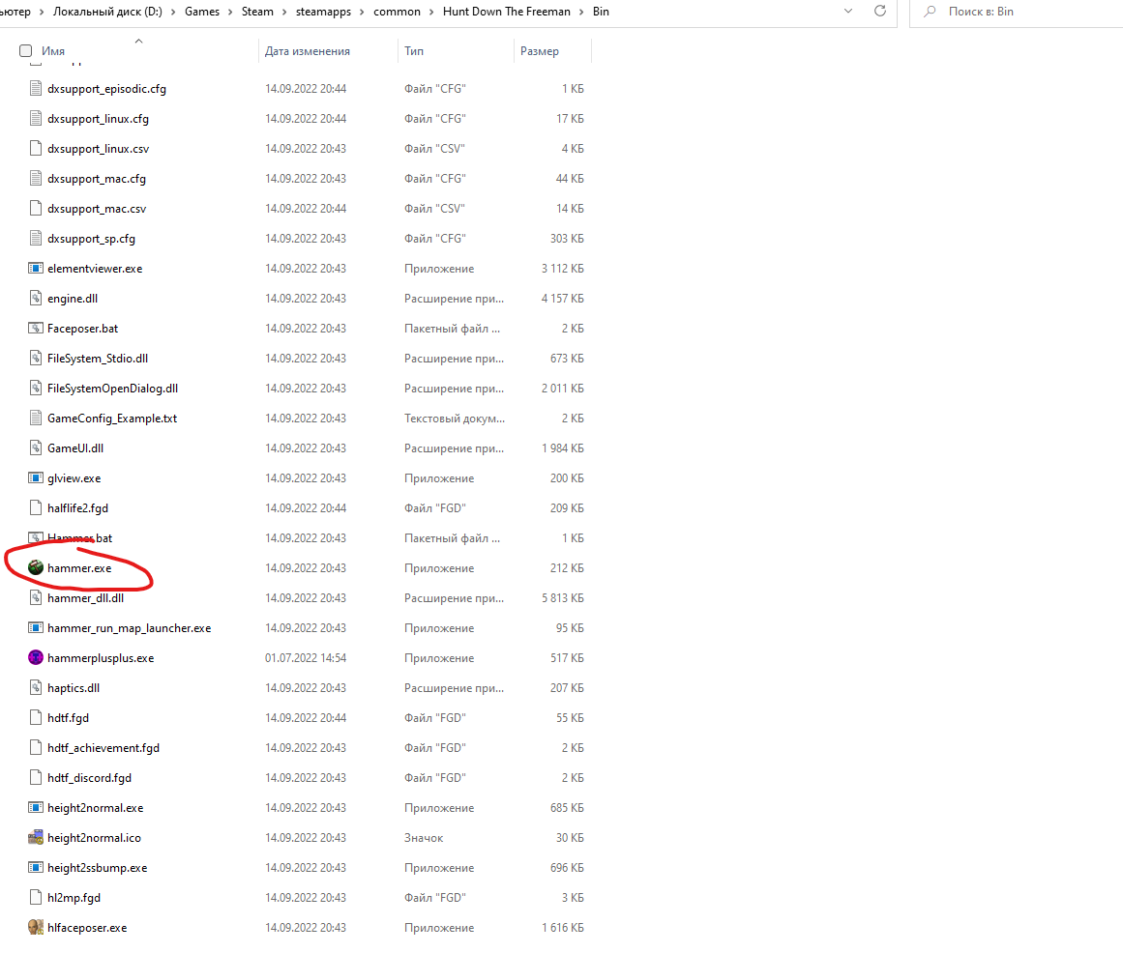Select the FileSystemOpenDialog.dll file name
Image resolution: width=1123 pixels, height=953 pixels.
click(112, 389)
